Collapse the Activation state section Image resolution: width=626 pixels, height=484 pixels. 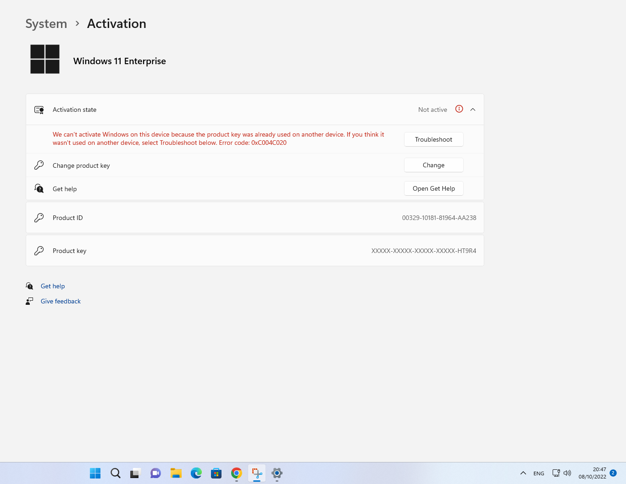pyautogui.click(x=473, y=110)
